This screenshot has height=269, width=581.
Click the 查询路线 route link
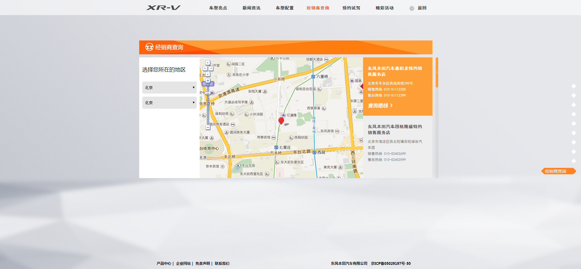(380, 105)
